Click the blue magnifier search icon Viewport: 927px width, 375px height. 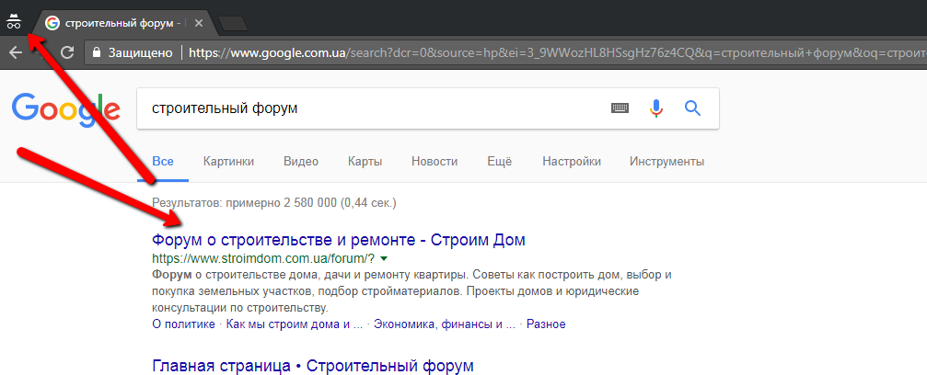tap(692, 108)
